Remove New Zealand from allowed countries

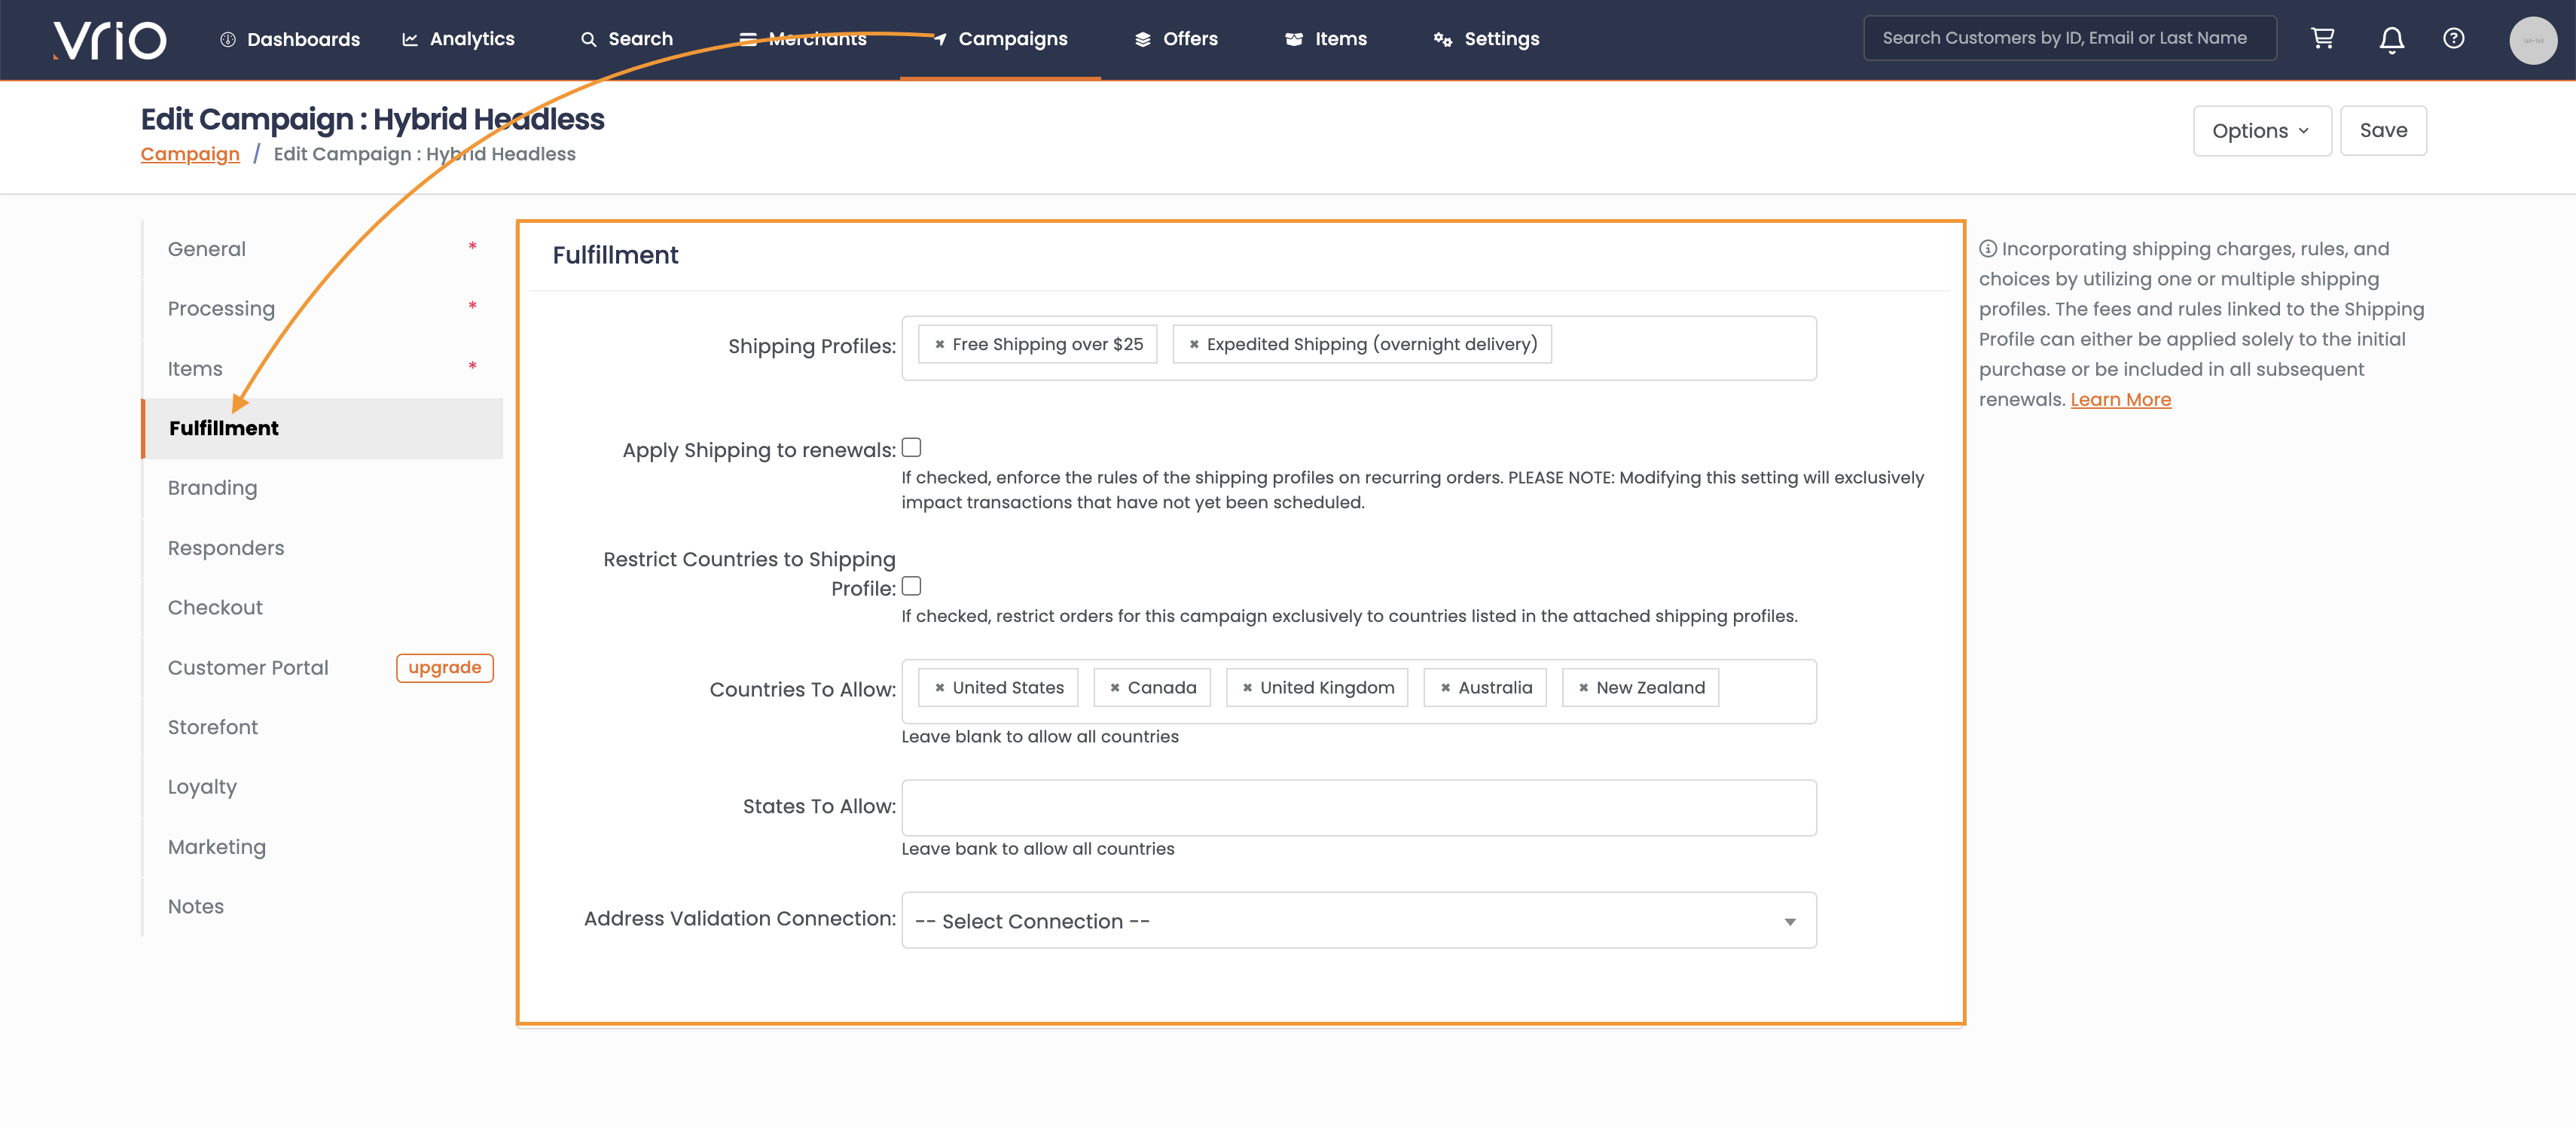click(1583, 688)
